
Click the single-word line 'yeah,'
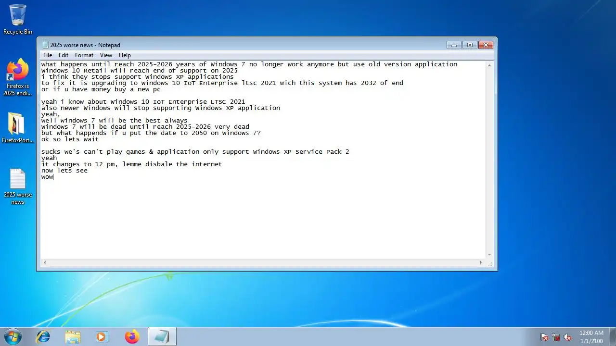coord(51,114)
